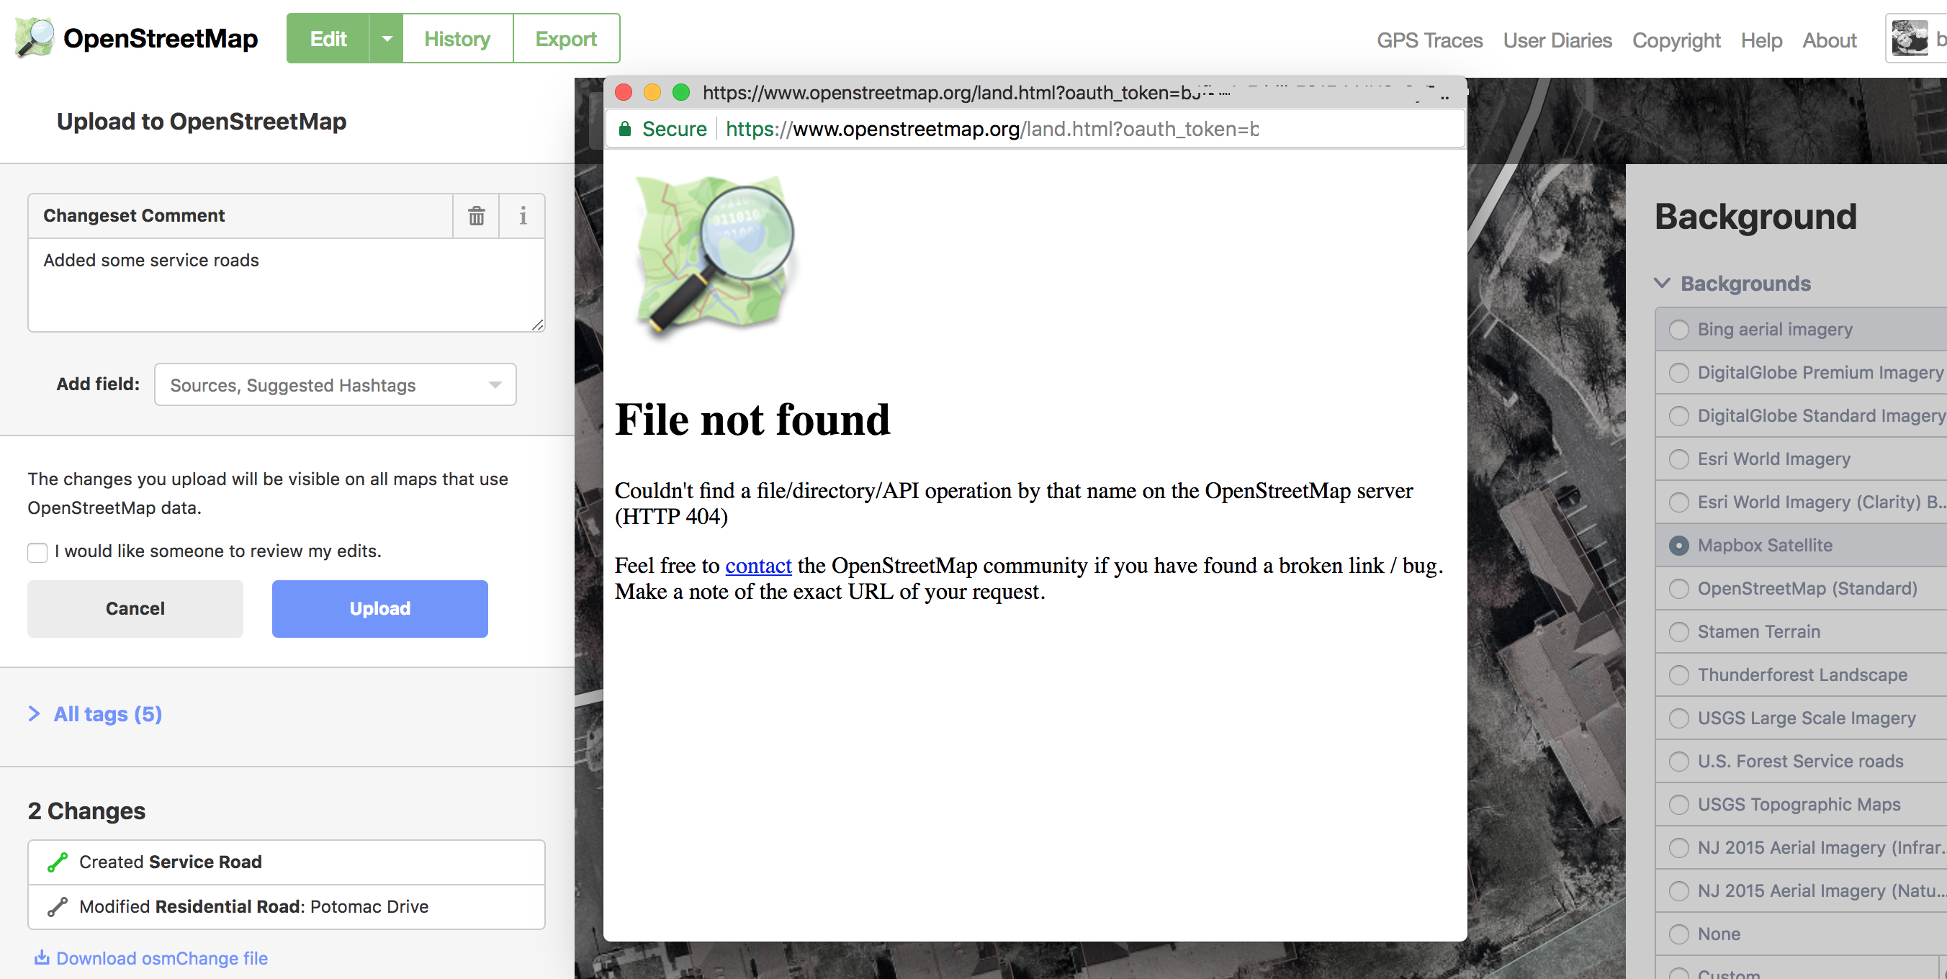Screen dimensions: 1947x979
Task: Click the contact link in popup
Action: pyautogui.click(x=758, y=566)
